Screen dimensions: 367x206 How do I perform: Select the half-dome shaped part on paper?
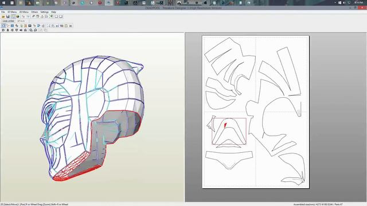(220, 101)
